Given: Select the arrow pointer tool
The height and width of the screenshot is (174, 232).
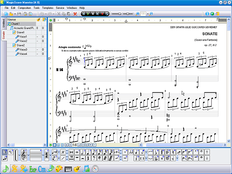Looking at the screenshot, I should [x=5, y=152].
